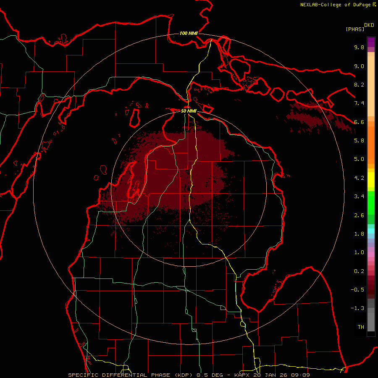Click the -1.3 value on the color scale

(x=357, y=308)
